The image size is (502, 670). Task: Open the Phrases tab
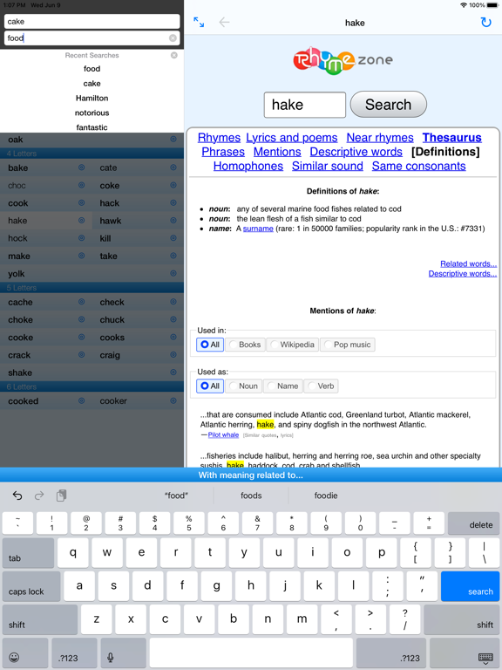pyautogui.click(x=223, y=152)
